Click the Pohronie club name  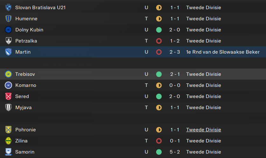(25, 130)
